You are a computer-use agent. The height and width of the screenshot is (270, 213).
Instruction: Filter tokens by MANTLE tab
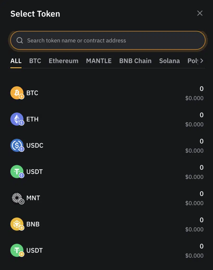[x=99, y=61]
